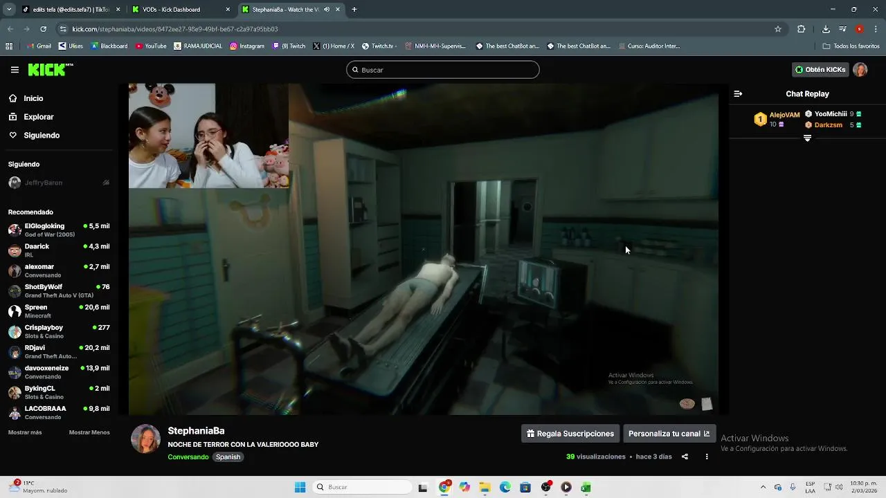Open Windows Start menu

click(x=300, y=487)
